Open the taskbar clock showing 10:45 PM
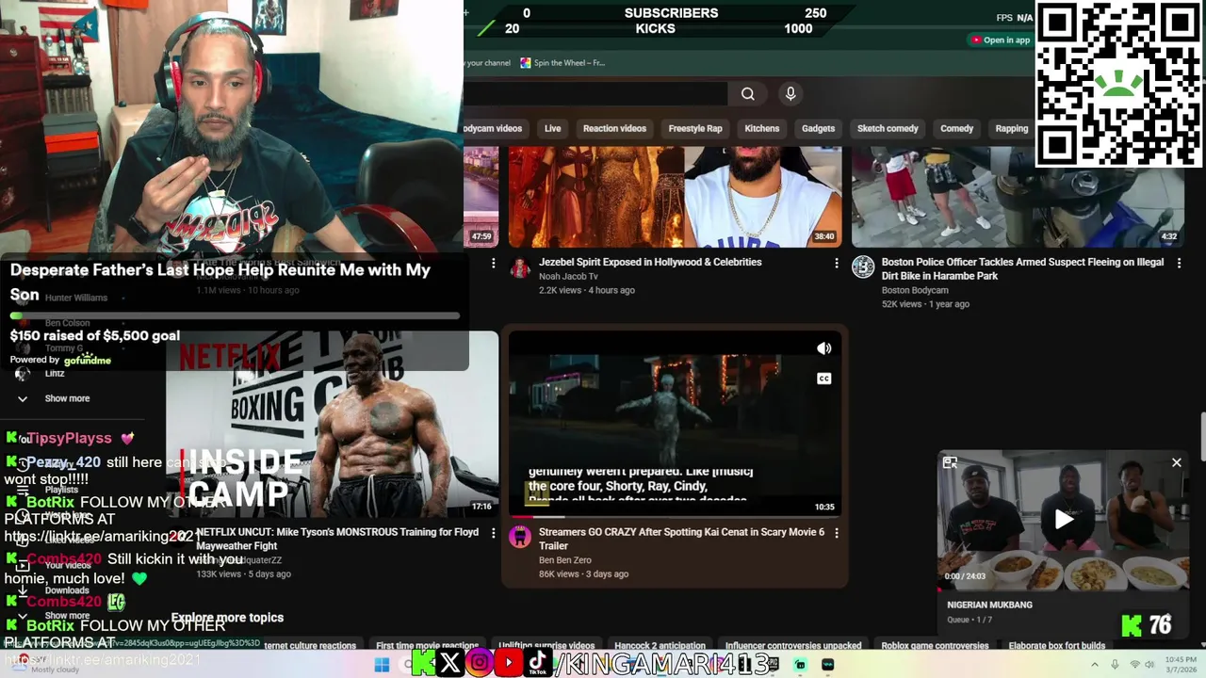 click(1181, 665)
